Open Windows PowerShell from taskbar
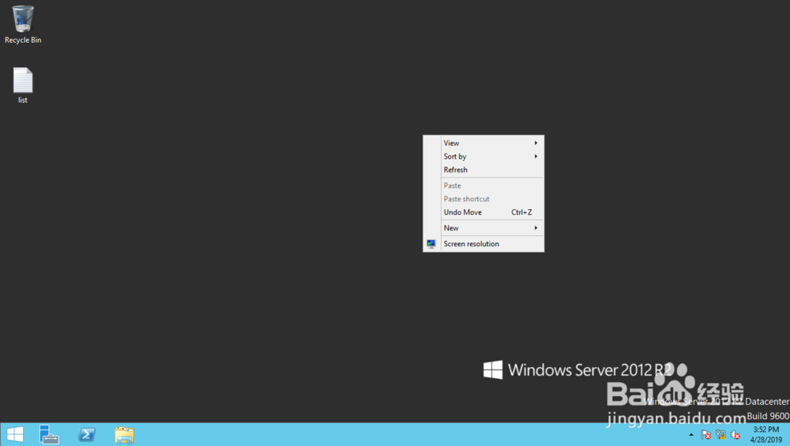790x446 pixels. click(87, 434)
